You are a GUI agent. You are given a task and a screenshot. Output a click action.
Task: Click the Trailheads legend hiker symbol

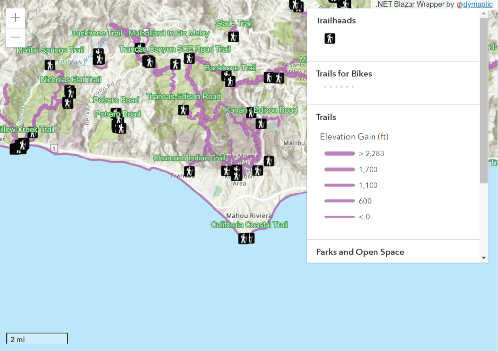pyautogui.click(x=330, y=38)
